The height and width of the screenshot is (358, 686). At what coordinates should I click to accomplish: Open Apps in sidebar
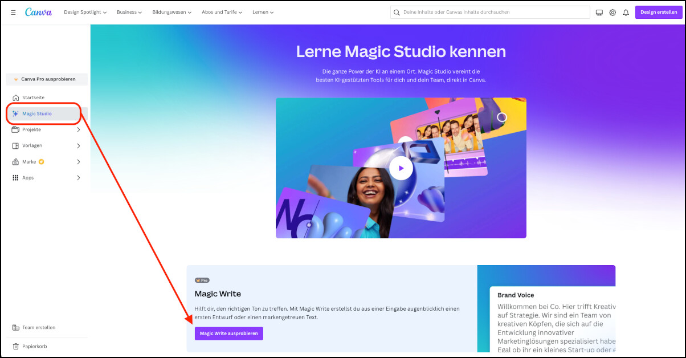point(46,177)
